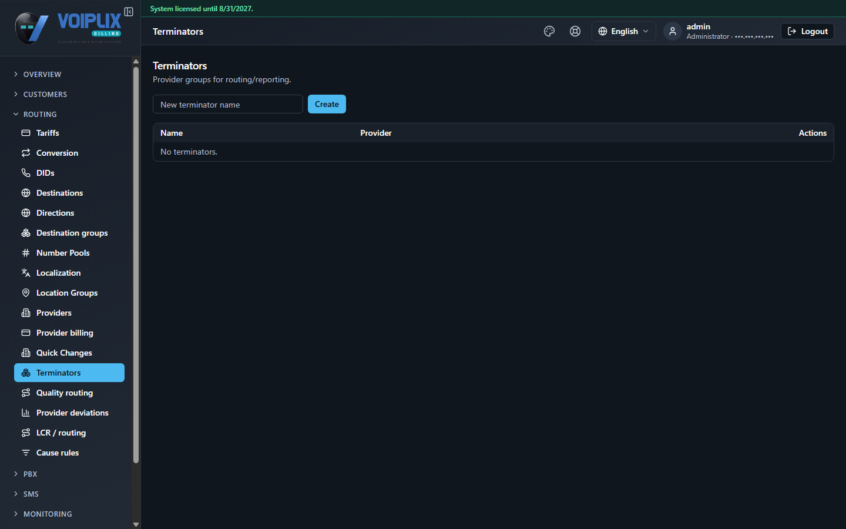
Task: Click the DIDs phone icon
Action: (x=26, y=173)
